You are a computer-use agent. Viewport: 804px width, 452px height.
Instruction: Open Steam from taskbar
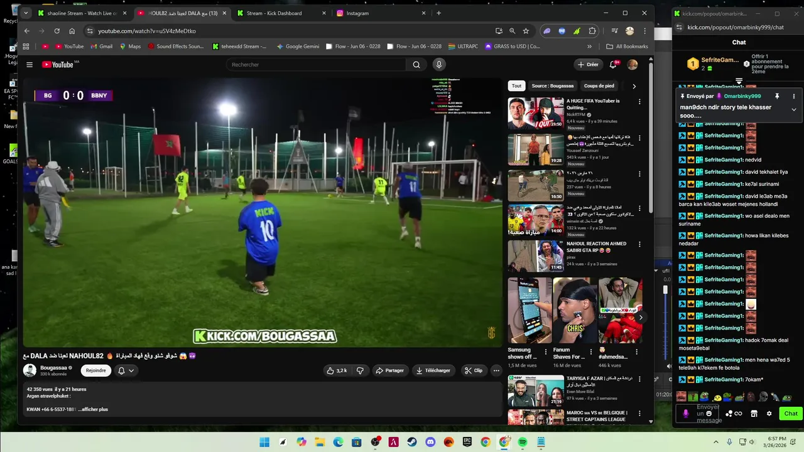(412, 442)
